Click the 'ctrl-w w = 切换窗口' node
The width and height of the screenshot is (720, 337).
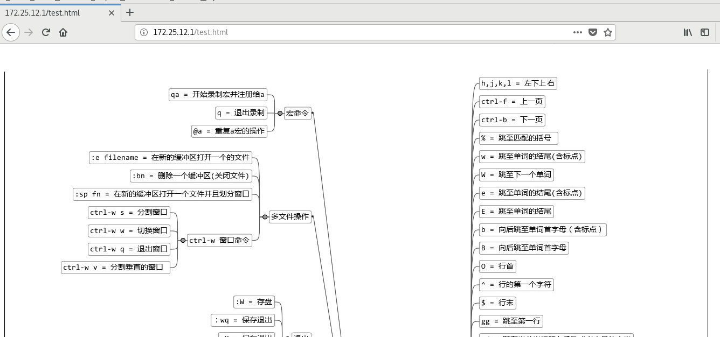(x=129, y=231)
